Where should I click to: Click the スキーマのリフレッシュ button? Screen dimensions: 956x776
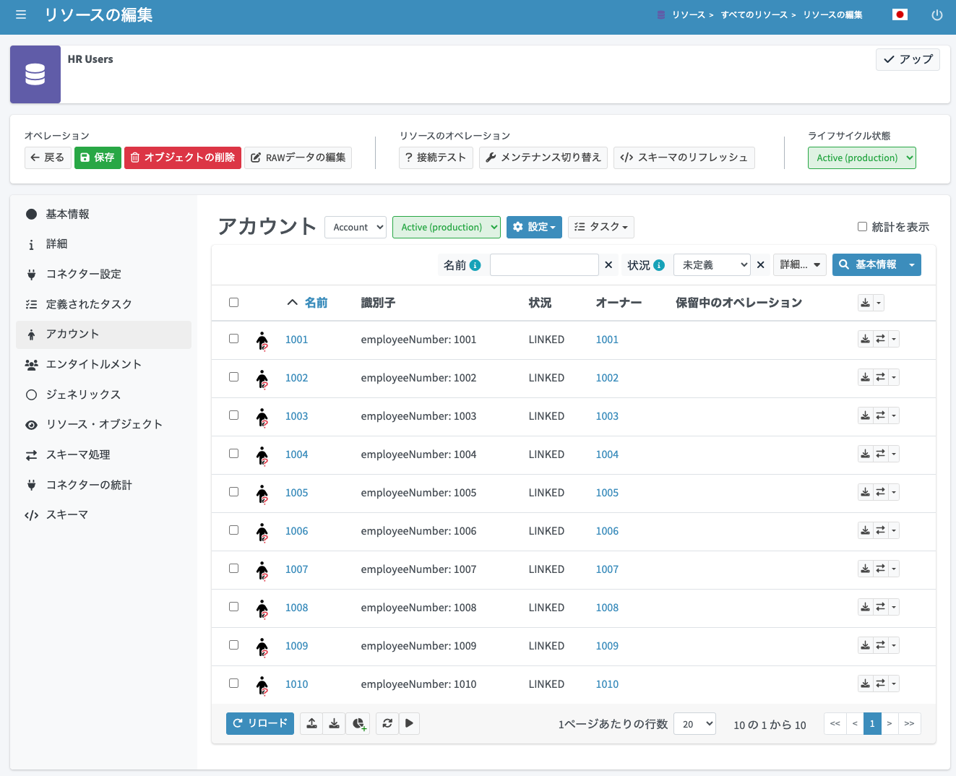[684, 158]
